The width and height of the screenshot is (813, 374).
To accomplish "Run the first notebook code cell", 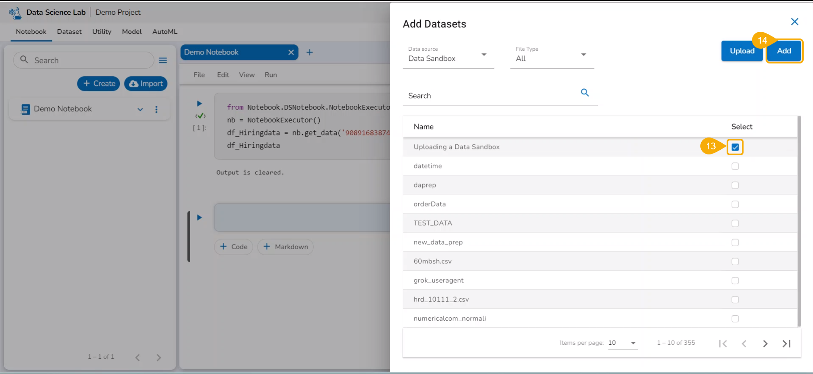I will (199, 104).
